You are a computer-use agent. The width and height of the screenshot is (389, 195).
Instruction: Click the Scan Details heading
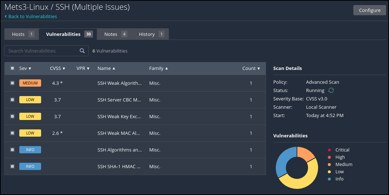287,68
